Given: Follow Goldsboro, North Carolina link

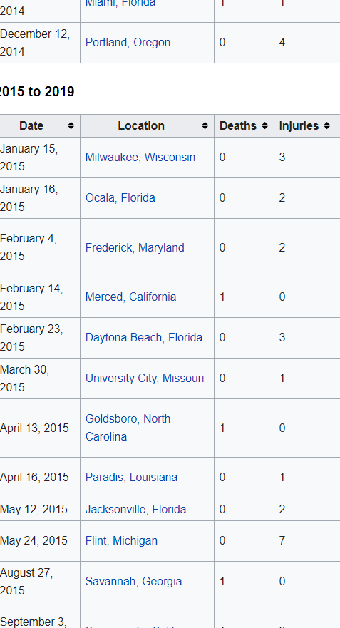Looking at the screenshot, I should (128, 428).
